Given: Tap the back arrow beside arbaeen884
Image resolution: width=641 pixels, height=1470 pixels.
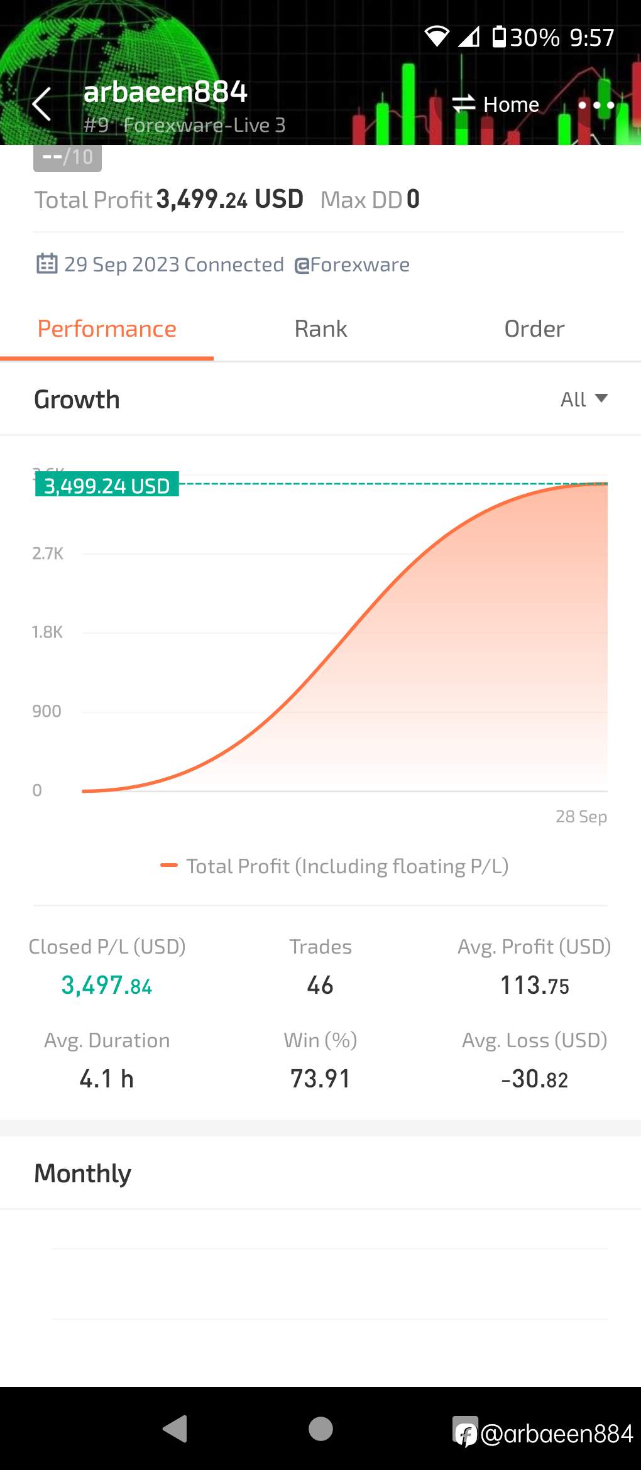Looking at the screenshot, I should (x=41, y=104).
